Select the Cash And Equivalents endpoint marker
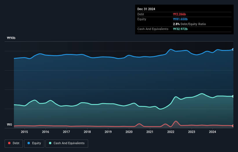This screenshot has width=238, height=152. point(233,96)
